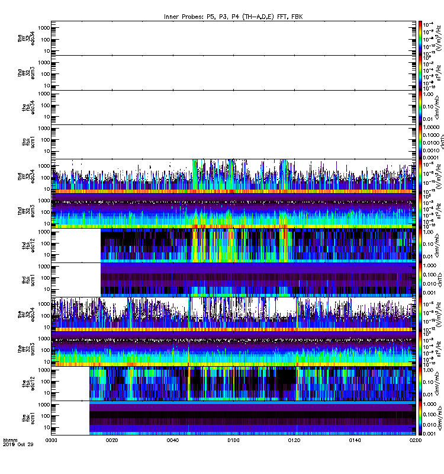This screenshot has width=444, height=474.
Task: Click the 'the fff 32 scm3' panel label
Action: [x=26, y=349]
